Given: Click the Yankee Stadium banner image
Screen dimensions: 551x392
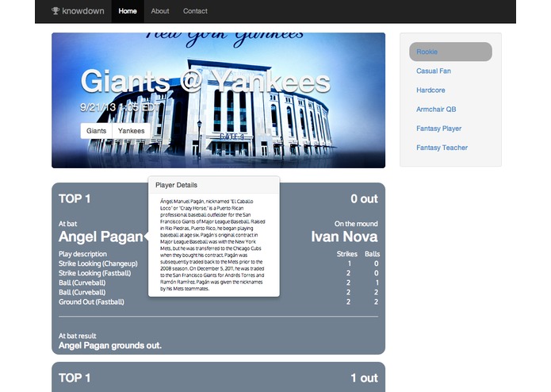Looking at the screenshot, I should [218, 100].
